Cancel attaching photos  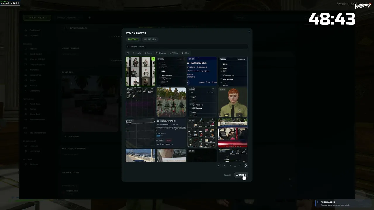[x=227, y=175]
